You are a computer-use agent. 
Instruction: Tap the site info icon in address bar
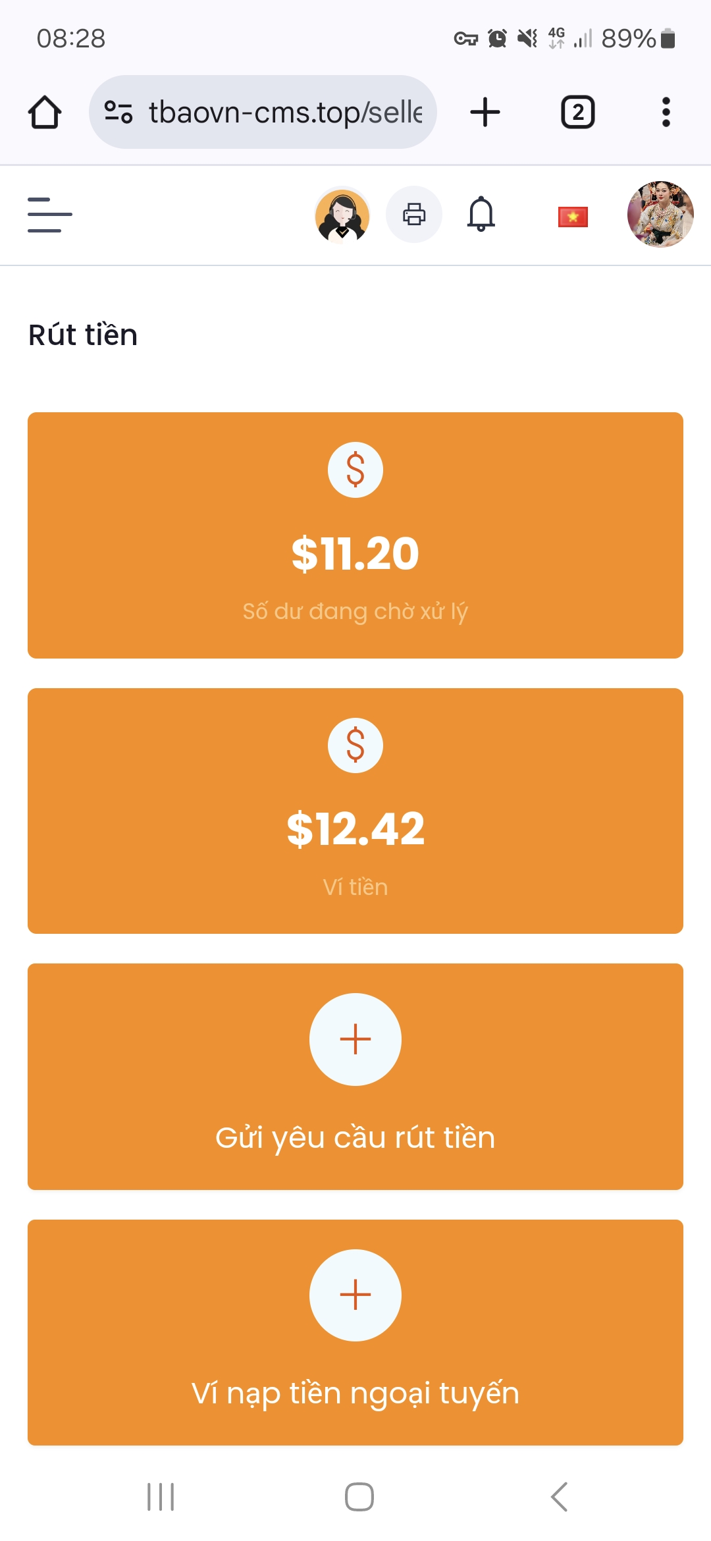point(118,112)
